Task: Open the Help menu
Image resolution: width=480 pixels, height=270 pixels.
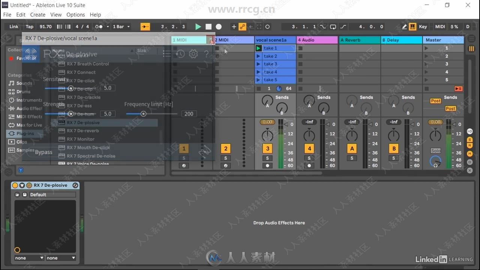Action: pyautogui.click(x=95, y=15)
